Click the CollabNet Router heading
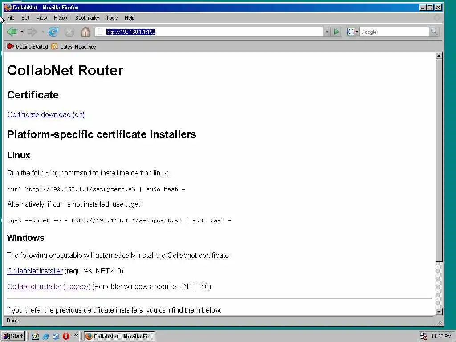Viewport: 456px width, 342px height. coord(65,70)
